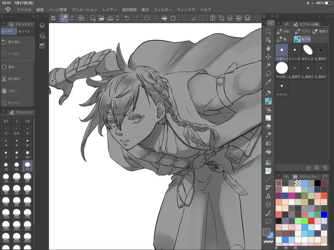334x250 pixels.
Task: Select the Text tool
Action: [x=268, y=196]
